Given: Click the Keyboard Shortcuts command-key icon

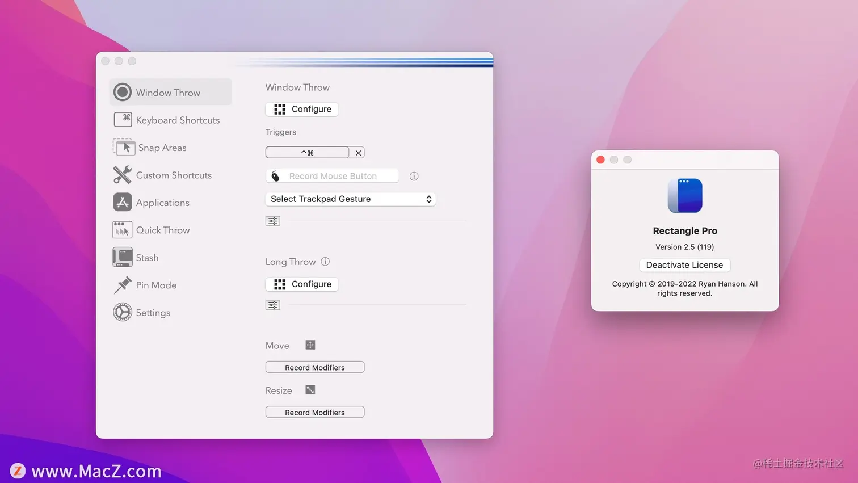Looking at the screenshot, I should [x=123, y=119].
